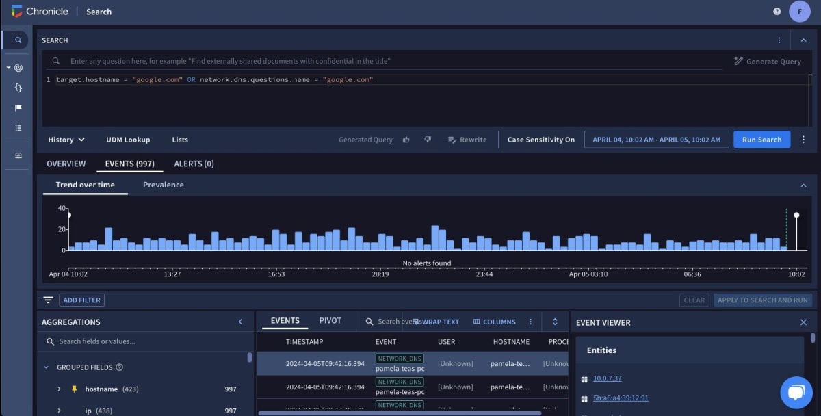Open the user avatar F menu
The height and width of the screenshot is (416, 821).
799,12
